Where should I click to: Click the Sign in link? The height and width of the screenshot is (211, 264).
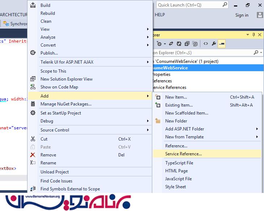(x=242, y=15)
